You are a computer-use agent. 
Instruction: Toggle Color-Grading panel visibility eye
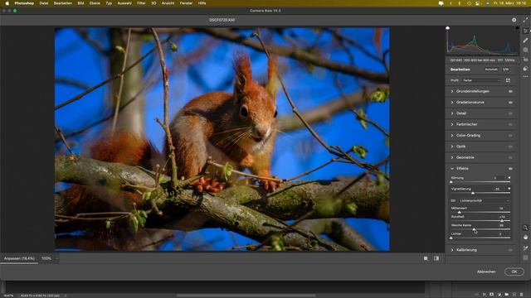point(510,136)
